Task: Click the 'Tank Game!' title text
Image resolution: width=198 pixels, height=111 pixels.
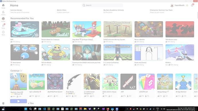Action: pyautogui.click(x=17, y=63)
